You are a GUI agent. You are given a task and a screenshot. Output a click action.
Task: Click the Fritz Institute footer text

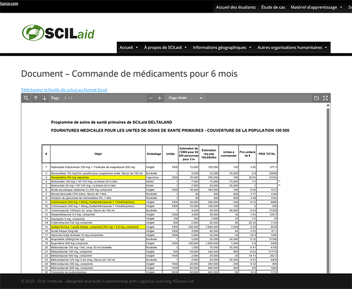[x=107, y=281]
